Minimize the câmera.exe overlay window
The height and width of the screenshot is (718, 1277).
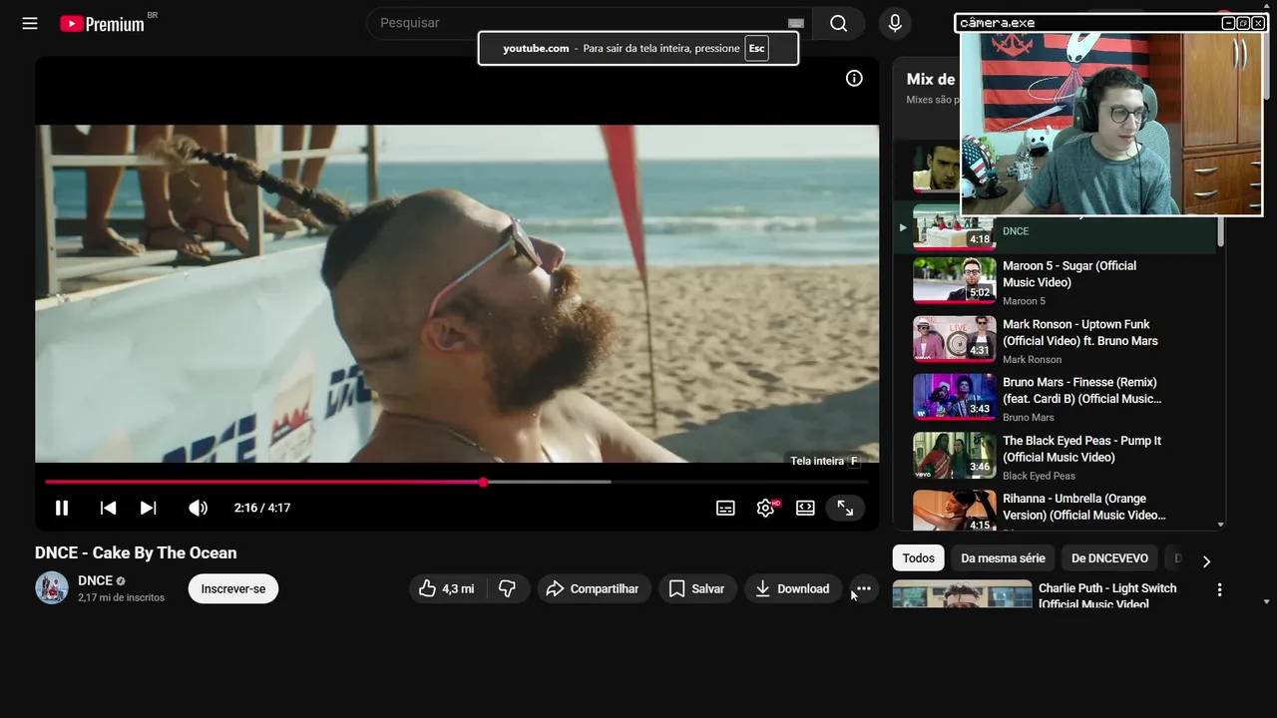1228,23
